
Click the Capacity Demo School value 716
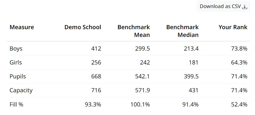click(96, 90)
